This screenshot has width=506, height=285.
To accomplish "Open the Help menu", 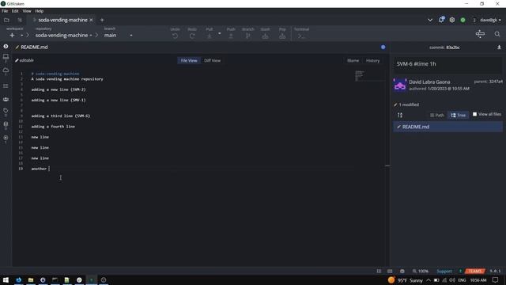I will pos(39,11).
